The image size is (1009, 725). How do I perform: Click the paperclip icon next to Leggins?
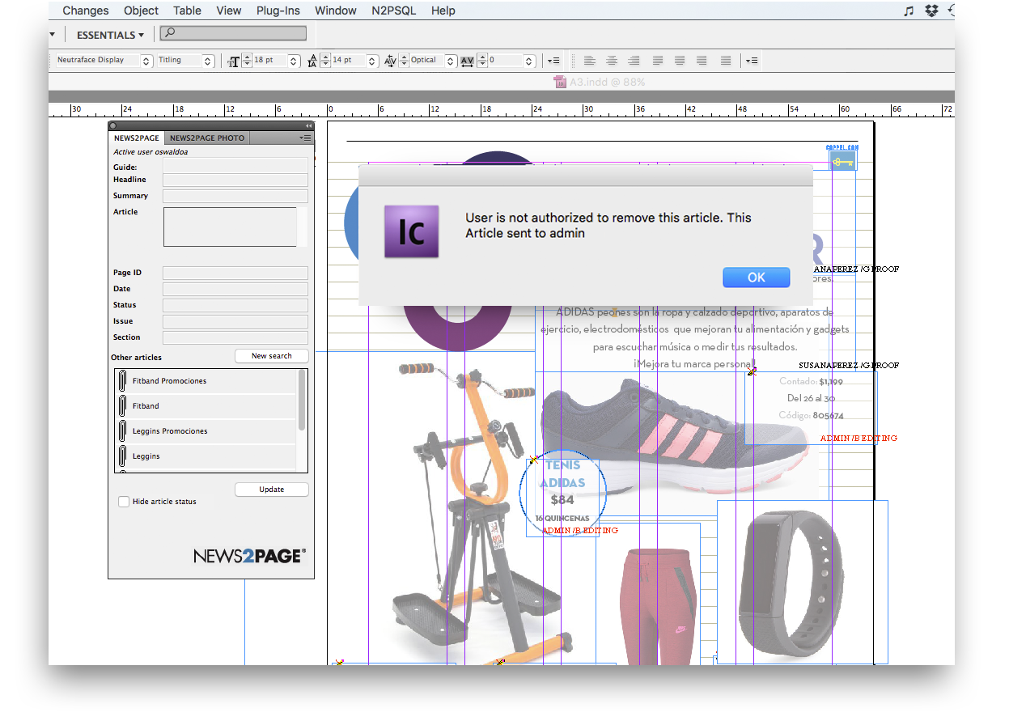[122, 456]
